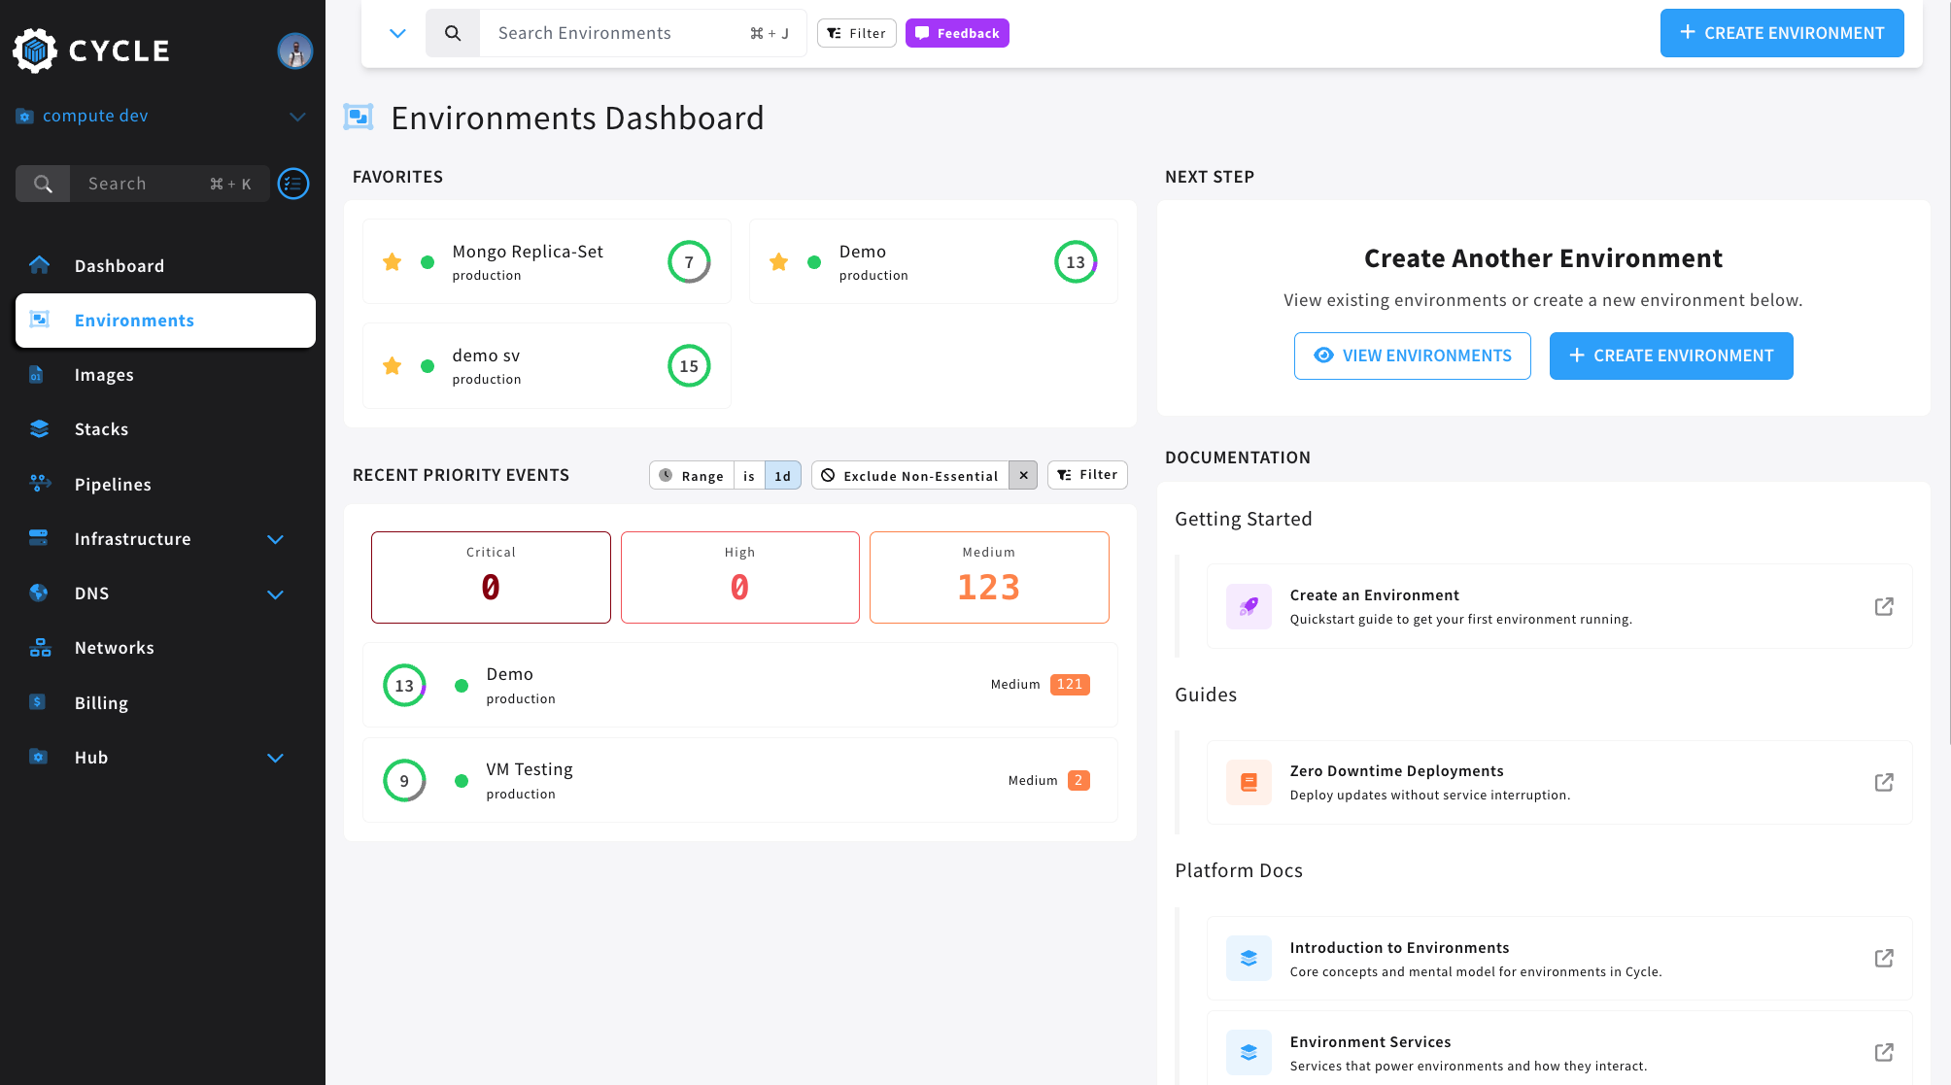Click CREATE ENVIRONMENT at top right

click(1782, 32)
